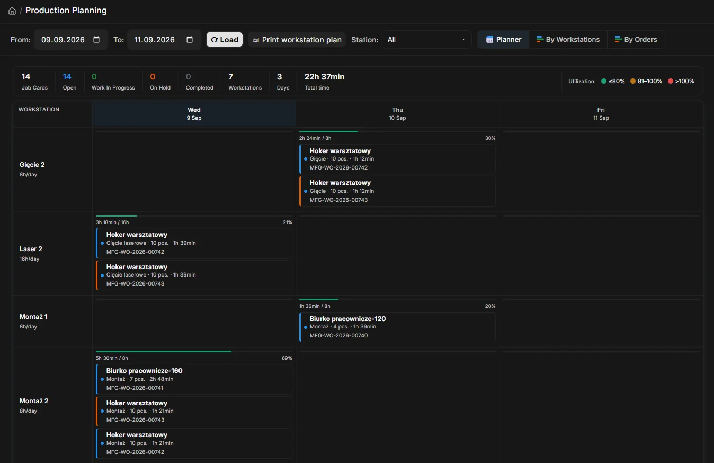Image resolution: width=714 pixels, height=463 pixels.
Task: Open the Station dropdown
Action: 426,40
